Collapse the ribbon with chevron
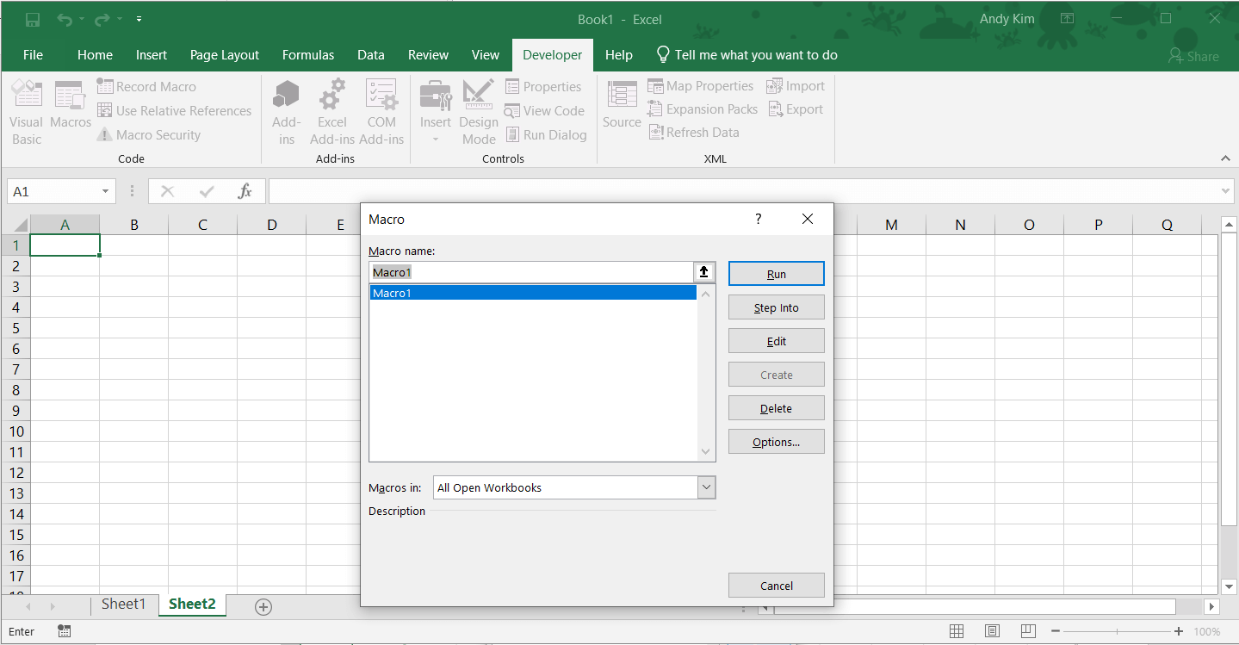Viewport: 1239px width, 645px height. tap(1225, 158)
